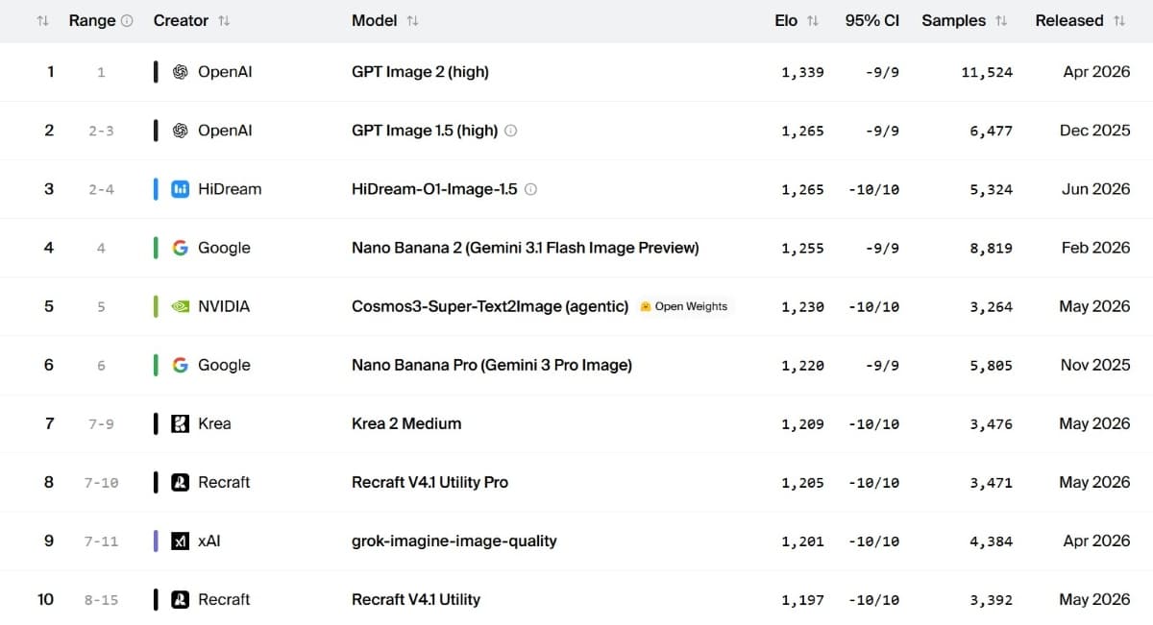The width and height of the screenshot is (1153, 625).
Task: Click the rank sort arrows in first column
Action: [42, 20]
